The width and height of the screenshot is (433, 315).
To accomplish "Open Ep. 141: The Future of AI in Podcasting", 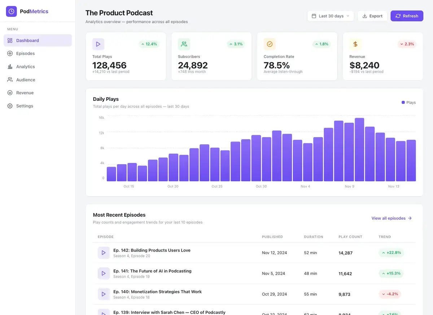I will click(x=152, y=271).
